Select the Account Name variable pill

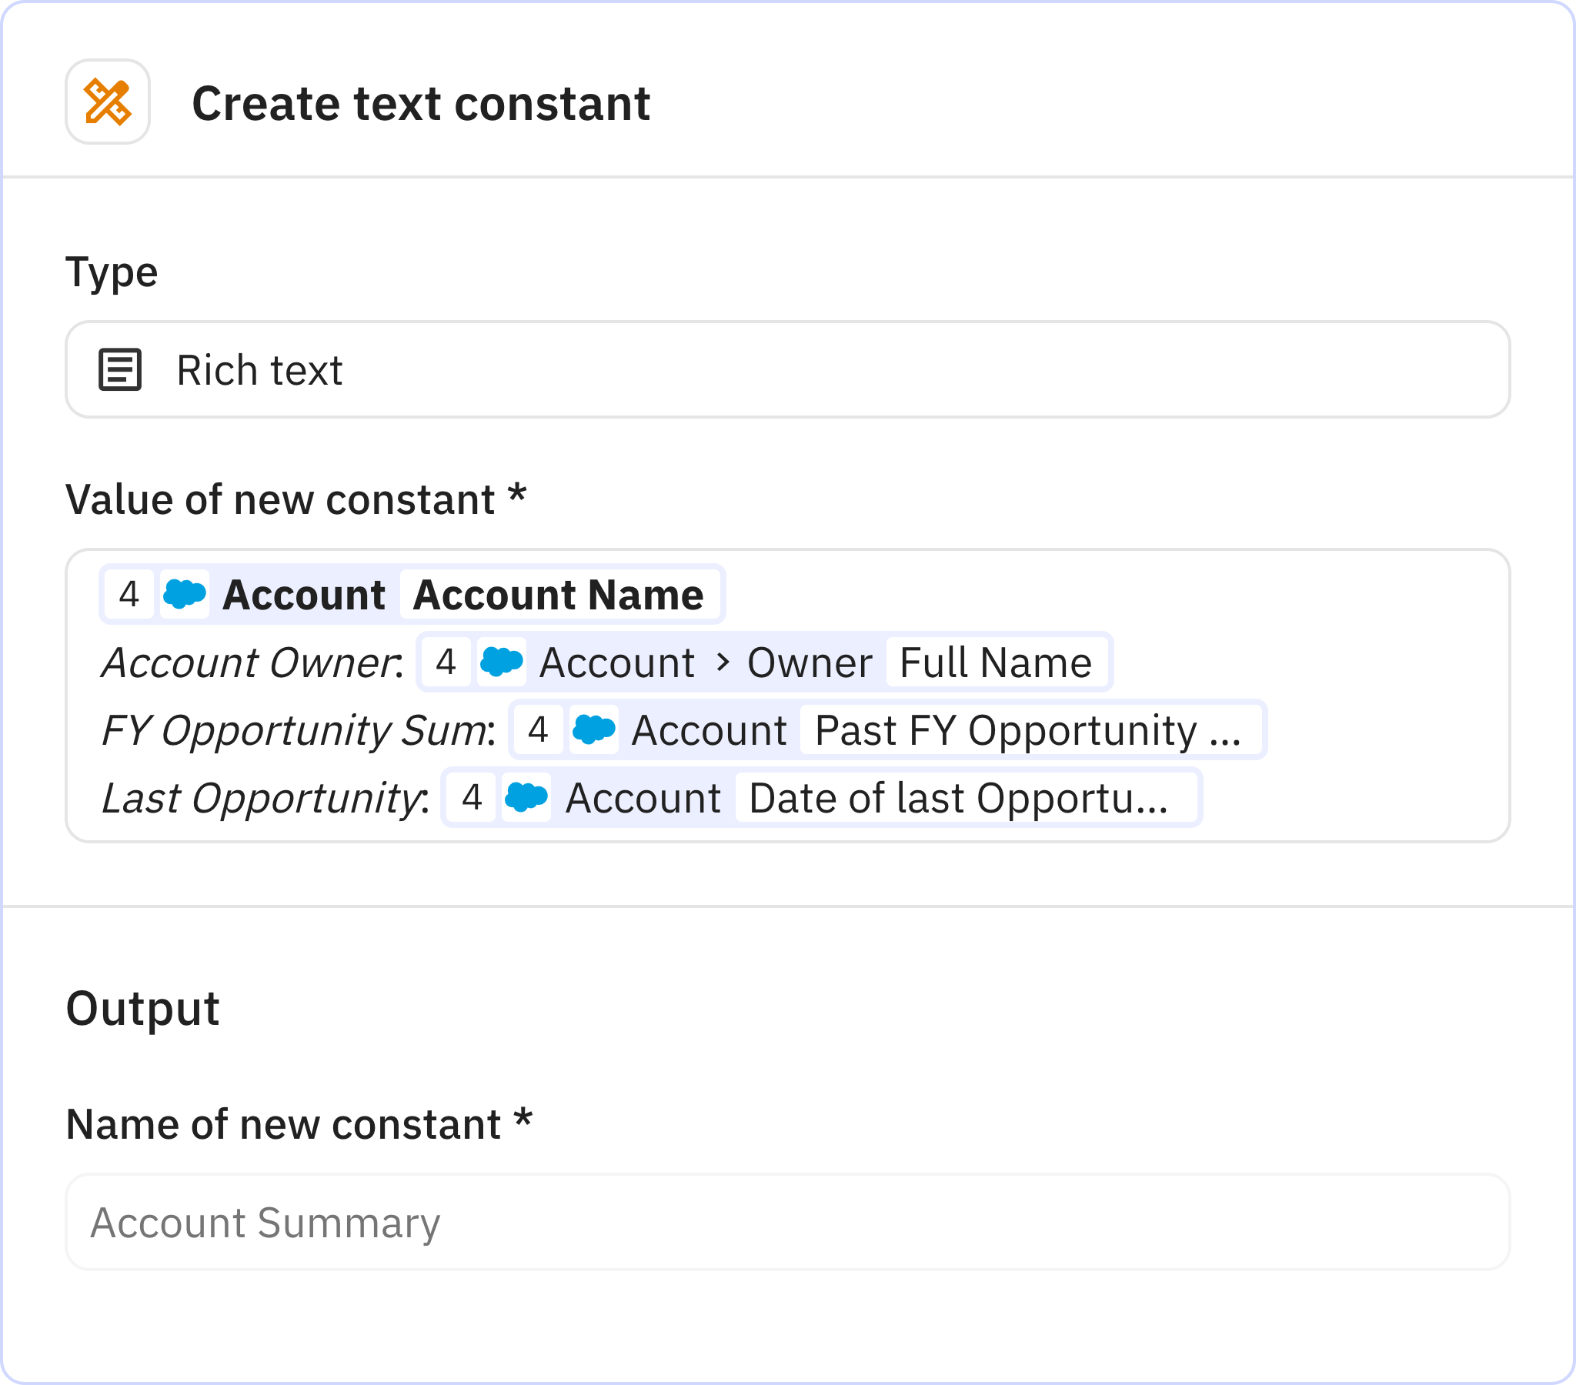pos(412,595)
